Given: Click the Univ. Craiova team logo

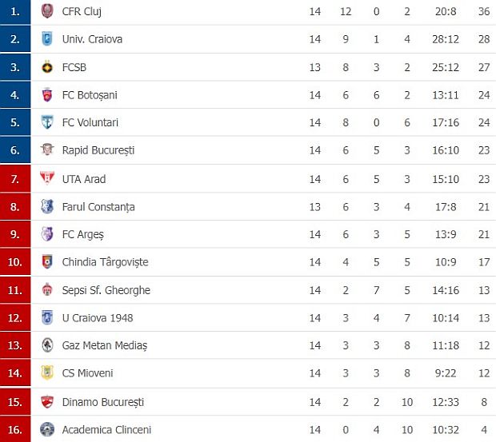Looking at the screenshot, I should 47,39.
